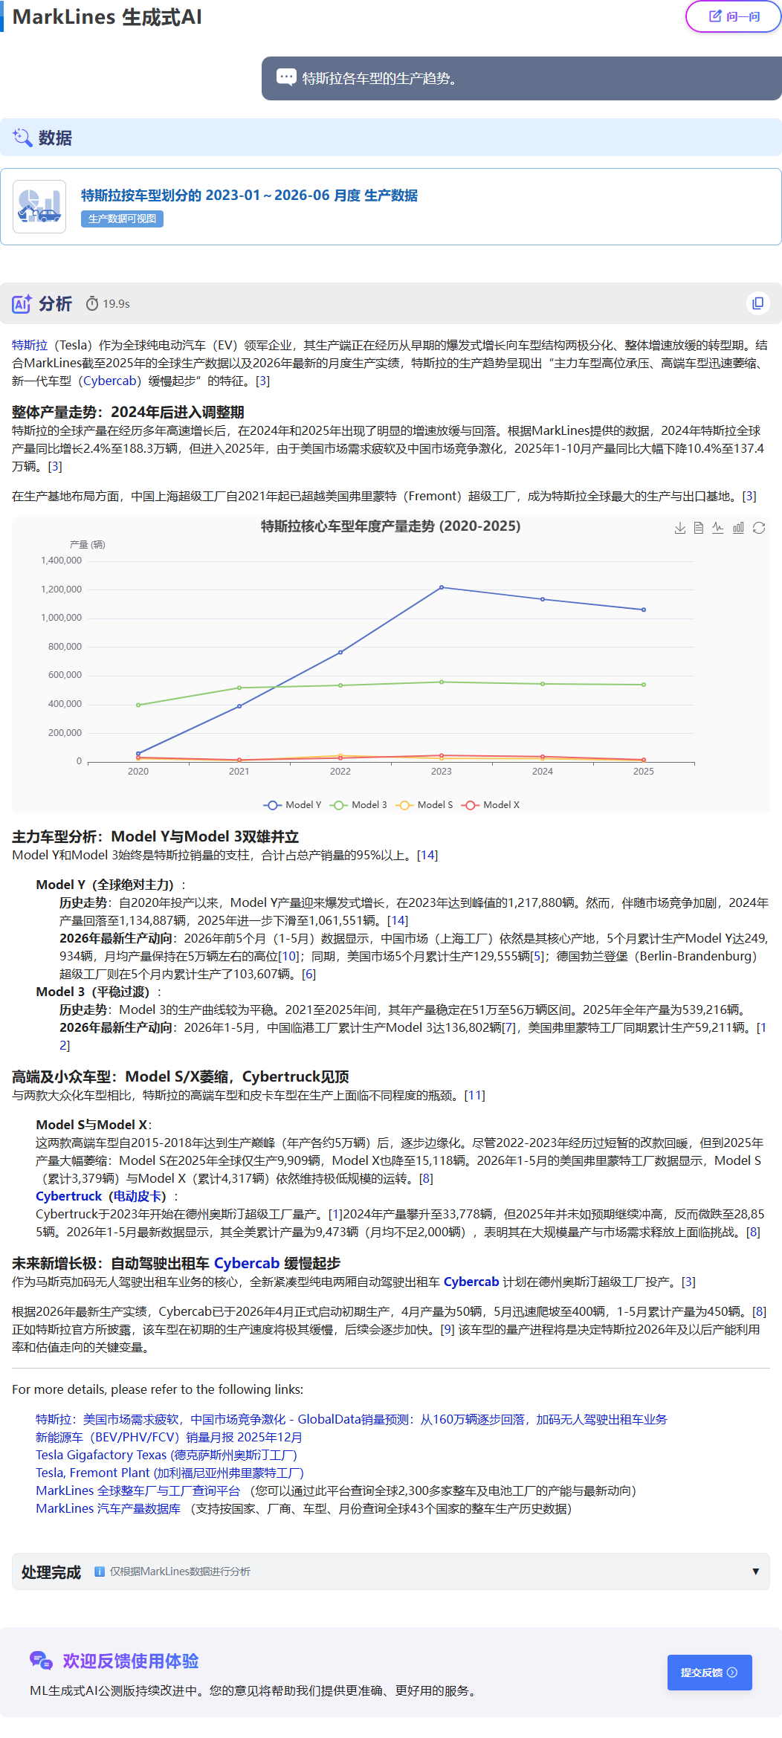Open 新能源车 销量月报 2025年12月 link
782x1738 pixels.
[x=169, y=1437]
